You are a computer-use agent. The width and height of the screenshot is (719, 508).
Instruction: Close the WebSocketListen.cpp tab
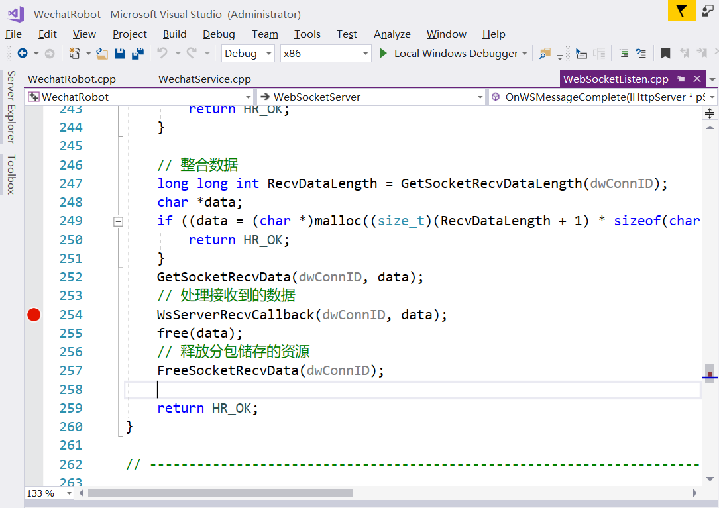click(x=697, y=79)
